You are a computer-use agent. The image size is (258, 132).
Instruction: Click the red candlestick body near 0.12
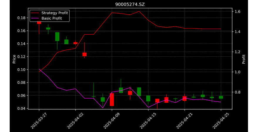click(x=85, y=54)
